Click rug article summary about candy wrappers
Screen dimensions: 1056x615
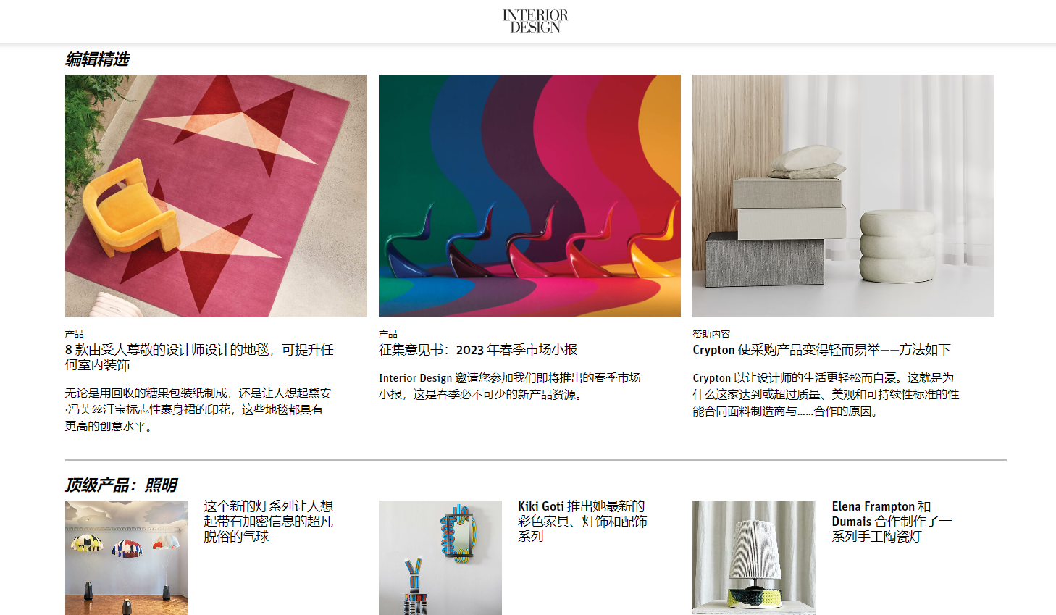coord(198,410)
